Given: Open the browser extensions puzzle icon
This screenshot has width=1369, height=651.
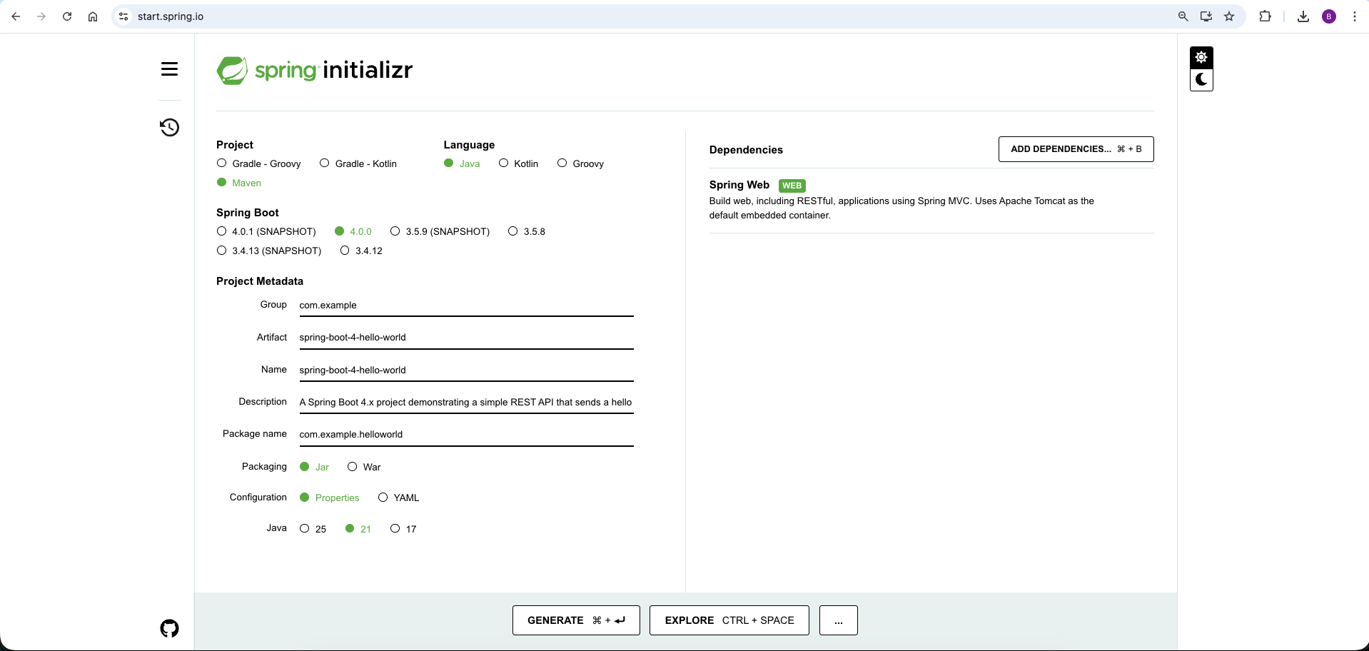Looking at the screenshot, I should (x=1265, y=16).
